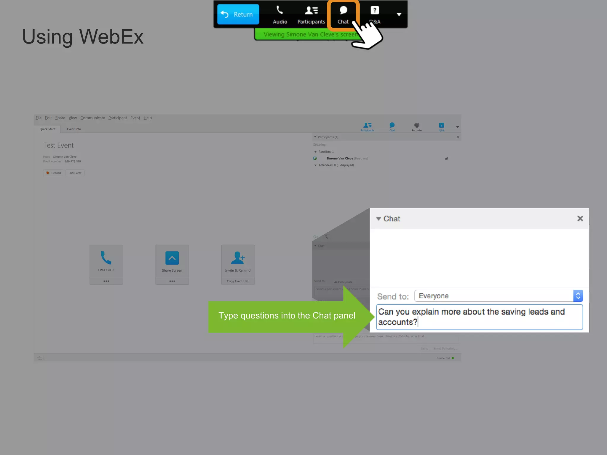Open the Share menu
This screenshot has height=455, width=607.
click(x=60, y=118)
